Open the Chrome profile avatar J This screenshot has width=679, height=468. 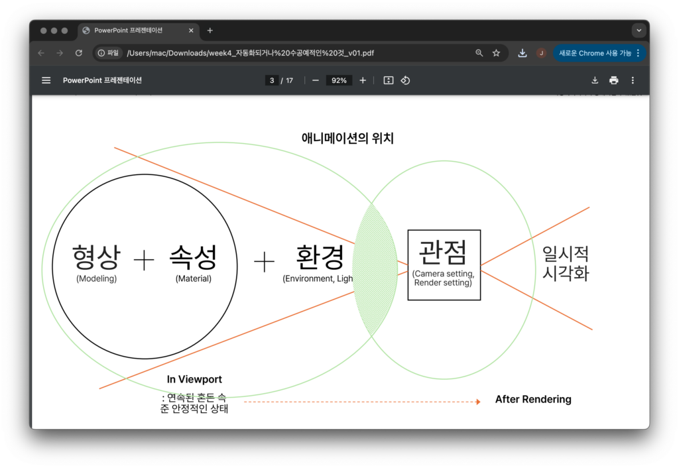[541, 53]
